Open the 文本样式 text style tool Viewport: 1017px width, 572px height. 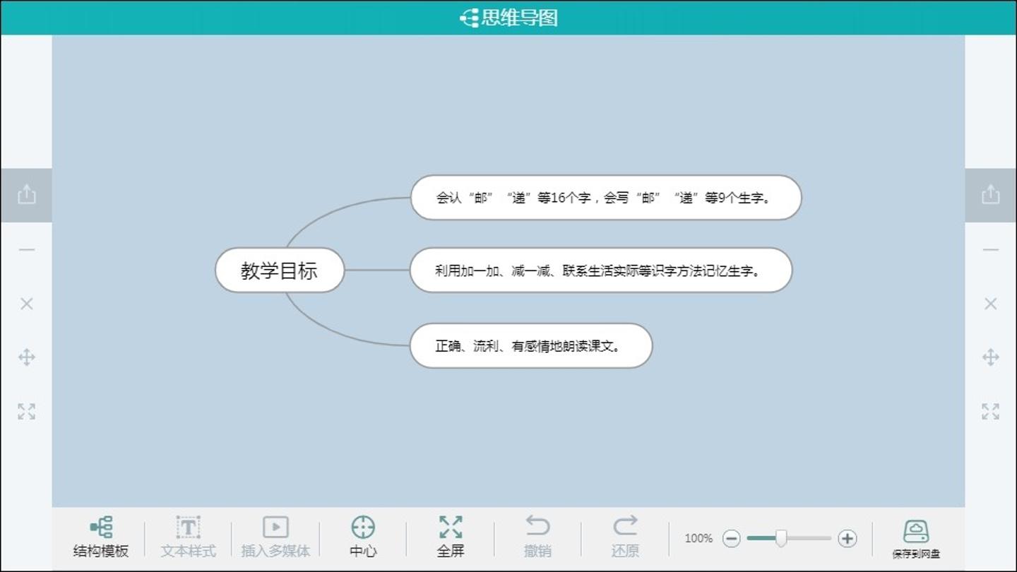click(x=188, y=528)
